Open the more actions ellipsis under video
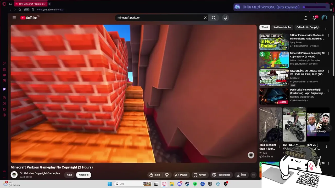Screen dimensions: 335x188 pos(253,175)
